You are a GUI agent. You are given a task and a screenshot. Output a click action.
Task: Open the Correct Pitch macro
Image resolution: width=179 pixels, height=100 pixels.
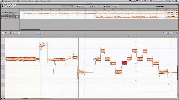click(37, 33)
